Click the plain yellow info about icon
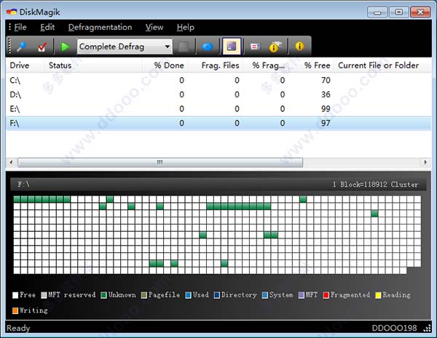The image size is (437, 338). (x=299, y=47)
